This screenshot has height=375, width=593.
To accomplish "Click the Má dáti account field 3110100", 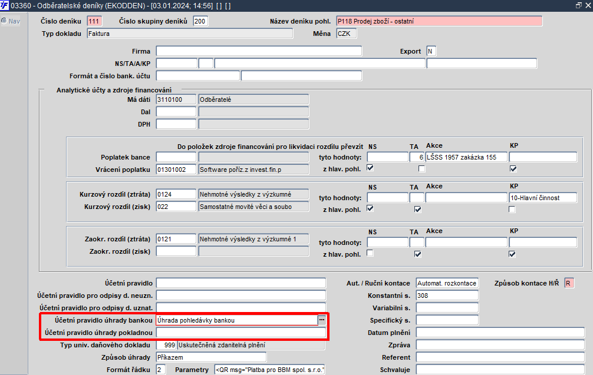I will tap(176, 99).
